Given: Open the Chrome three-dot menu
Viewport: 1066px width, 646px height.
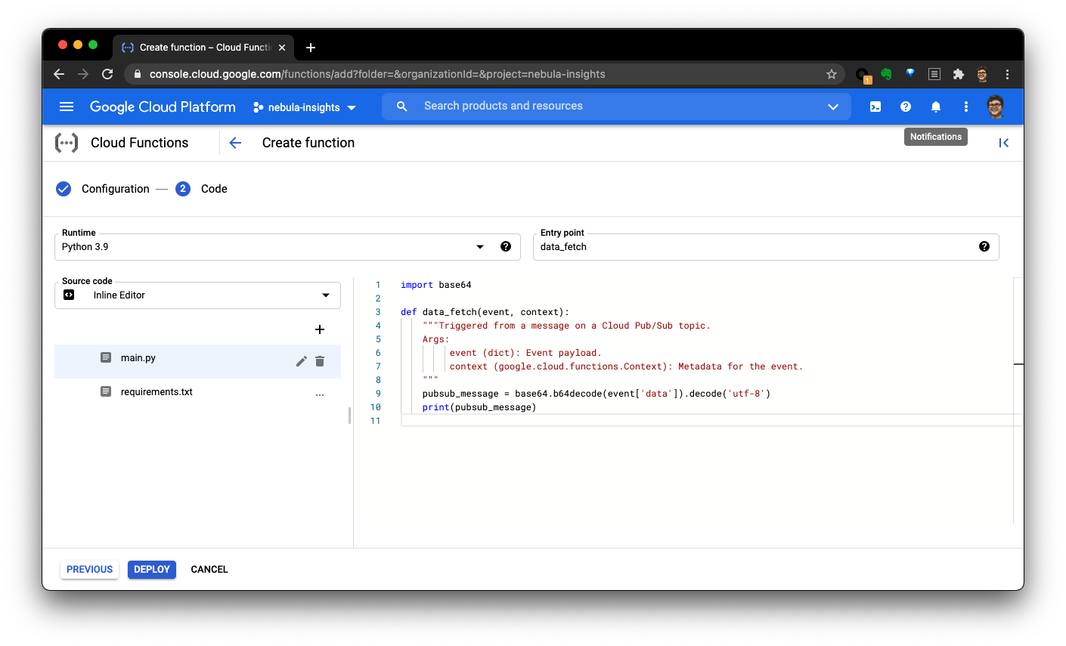Looking at the screenshot, I should pos(1007,74).
